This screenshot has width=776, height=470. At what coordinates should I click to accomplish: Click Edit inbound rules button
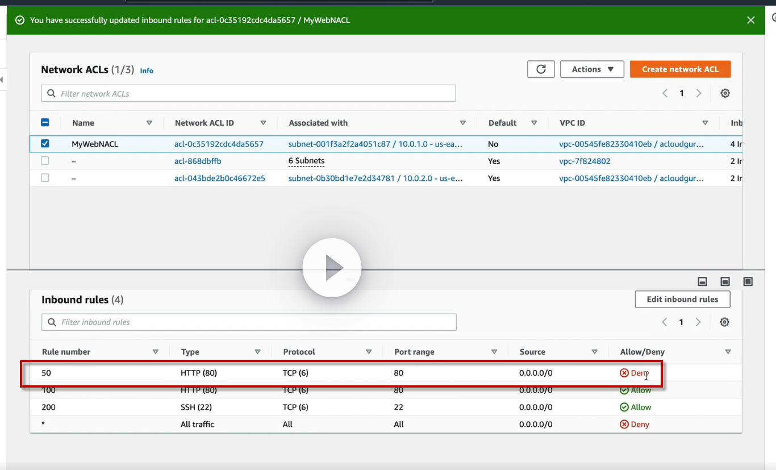(682, 300)
